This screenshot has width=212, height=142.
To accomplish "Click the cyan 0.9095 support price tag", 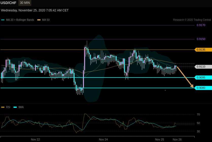I will tap(203, 77).
